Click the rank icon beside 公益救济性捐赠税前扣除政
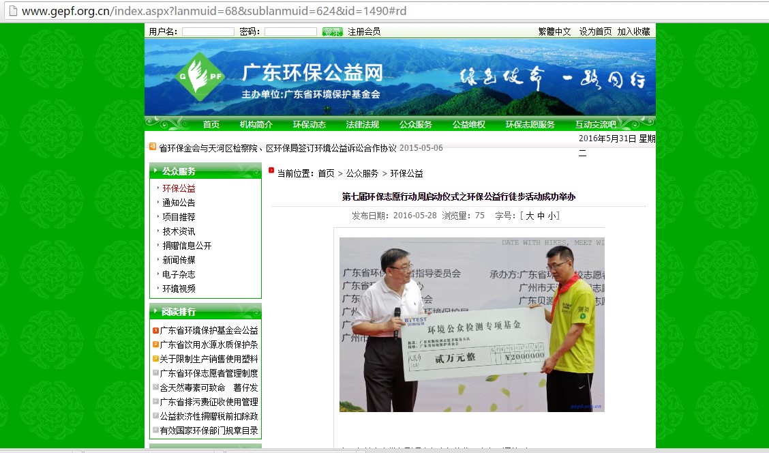The image size is (769, 453). click(x=155, y=415)
